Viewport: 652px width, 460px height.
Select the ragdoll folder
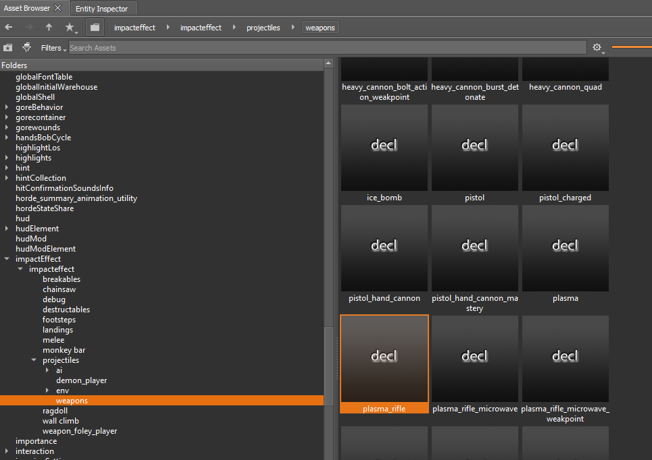point(55,411)
